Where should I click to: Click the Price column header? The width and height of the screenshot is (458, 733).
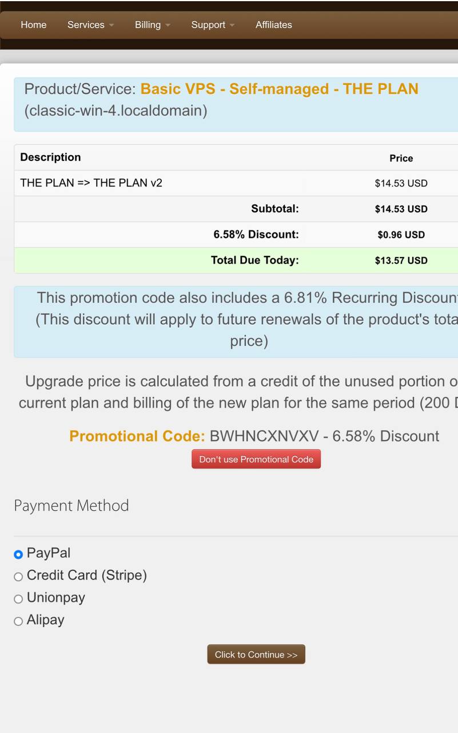click(x=401, y=158)
